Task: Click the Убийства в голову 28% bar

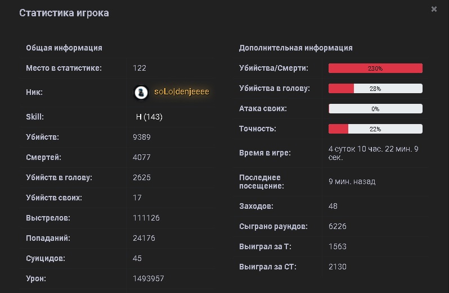Action: [x=375, y=89]
